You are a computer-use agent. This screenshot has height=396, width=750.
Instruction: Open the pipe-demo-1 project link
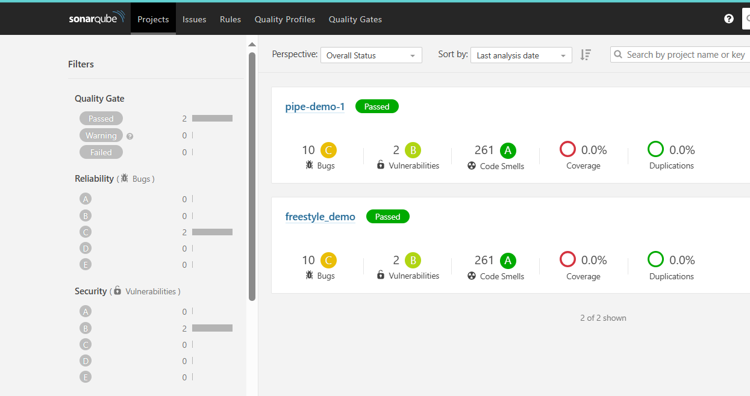[314, 107]
